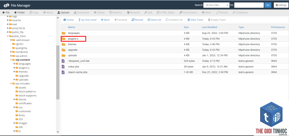This screenshot has height=136, width=289.
Task: Select the plugins-s folder row
Action: tap(174, 39)
